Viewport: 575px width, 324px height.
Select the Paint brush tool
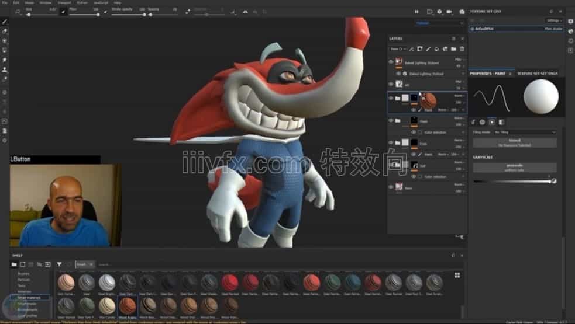pos(5,22)
